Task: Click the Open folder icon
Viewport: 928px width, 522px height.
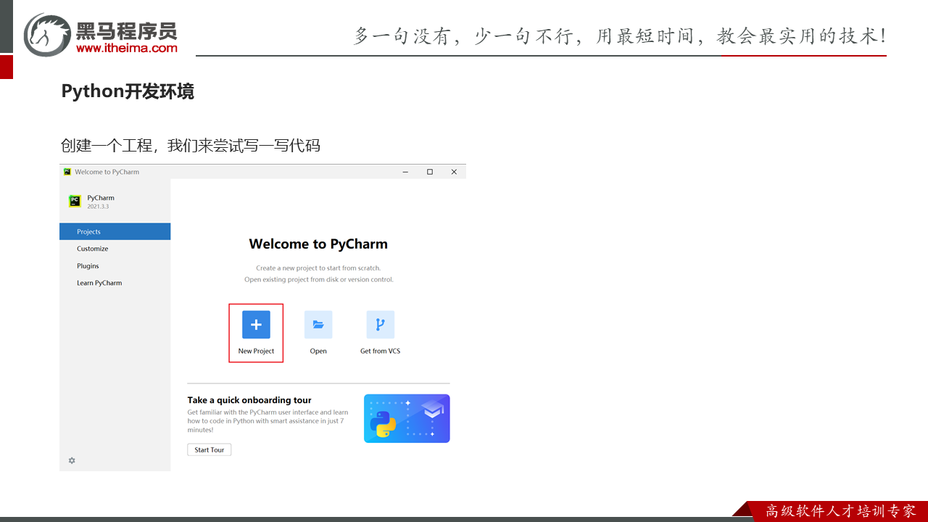Action: click(x=318, y=325)
